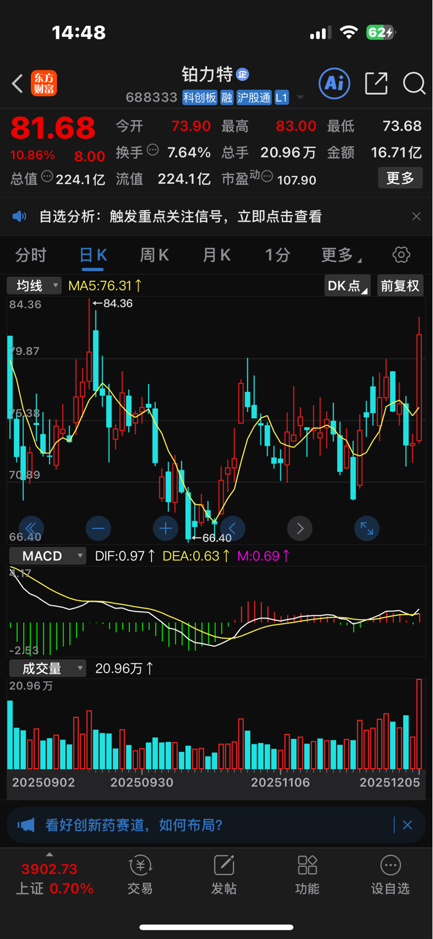
Task: Open 看好创新药赛道，如何布局 link
Action: 134,825
